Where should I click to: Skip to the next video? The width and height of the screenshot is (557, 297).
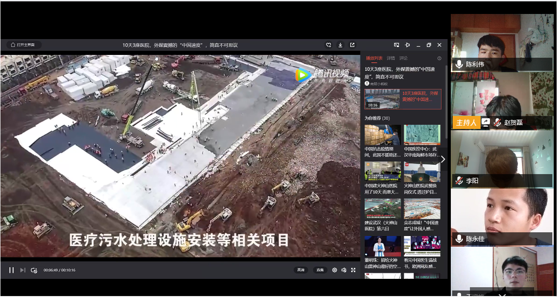tap(22, 270)
